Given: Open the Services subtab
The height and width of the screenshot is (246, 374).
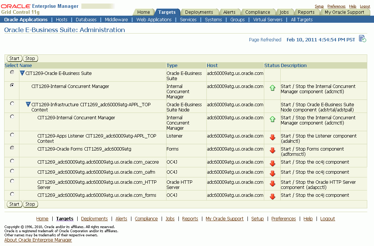Looking at the screenshot, I should pos(188,19).
